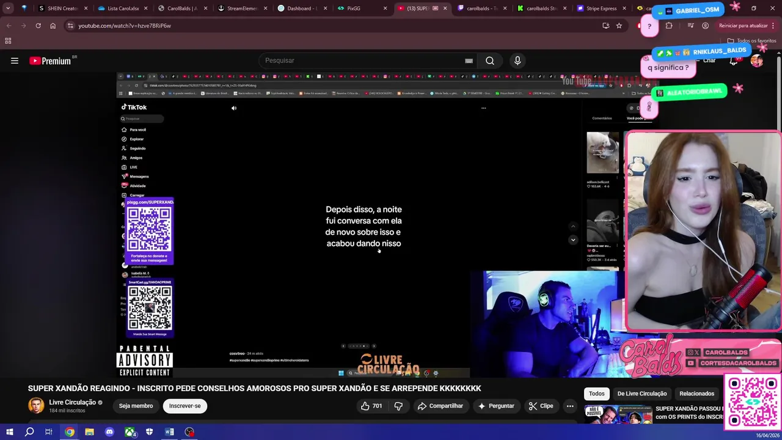Open the Chrome apps grid shortcut
This screenshot has height=440, width=782.
coord(8,40)
